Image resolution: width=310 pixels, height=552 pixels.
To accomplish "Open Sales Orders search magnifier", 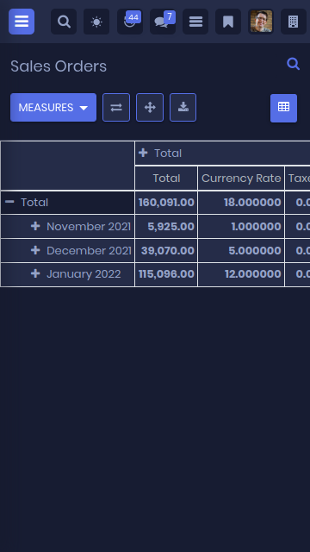I will 293,64.
